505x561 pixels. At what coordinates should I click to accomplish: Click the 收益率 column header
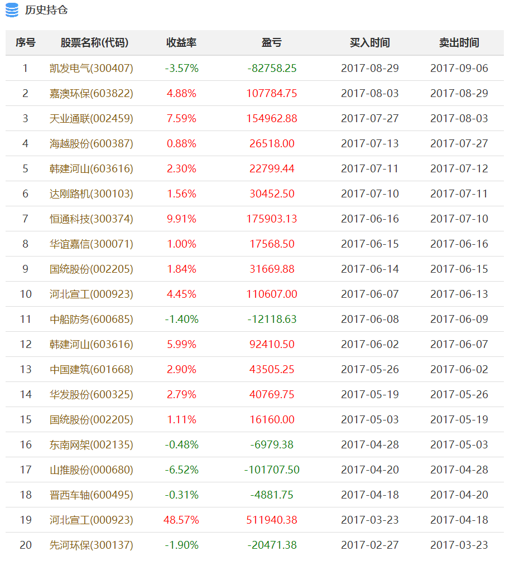(x=181, y=42)
